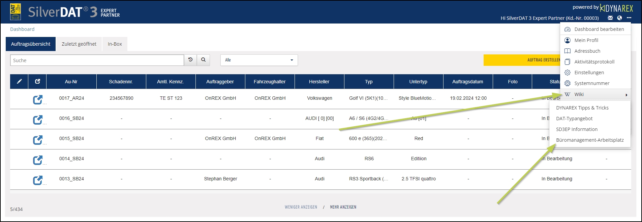The height and width of the screenshot is (222, 642).
Task: Open 'DYNAREX Tipps & Tricks' wiki entry
Action: pyautogui.click(x=582, y=108)
